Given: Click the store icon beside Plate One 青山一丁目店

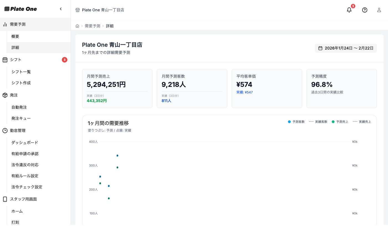Looking at the screenshot, I should pyautogui.click(x=78, y=10).
